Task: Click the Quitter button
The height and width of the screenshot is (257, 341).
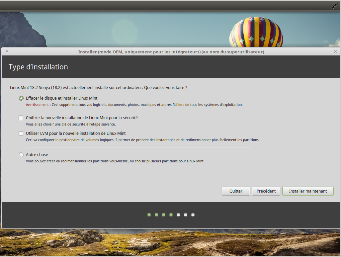Action: point(236,191)
